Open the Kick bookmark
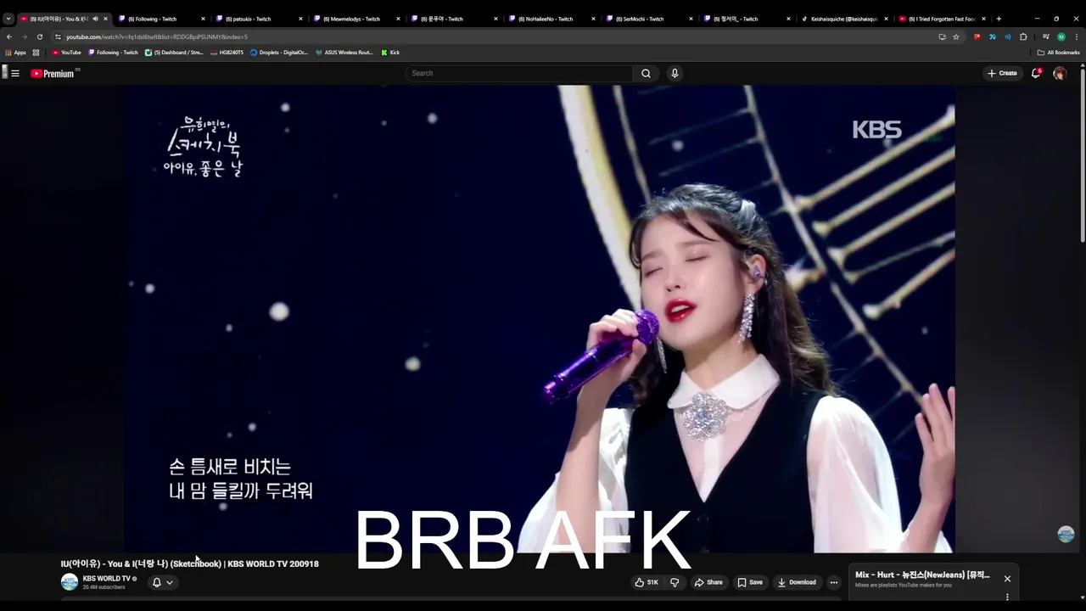This screenshot has width=1086, height=611. [x=390, y=53]
